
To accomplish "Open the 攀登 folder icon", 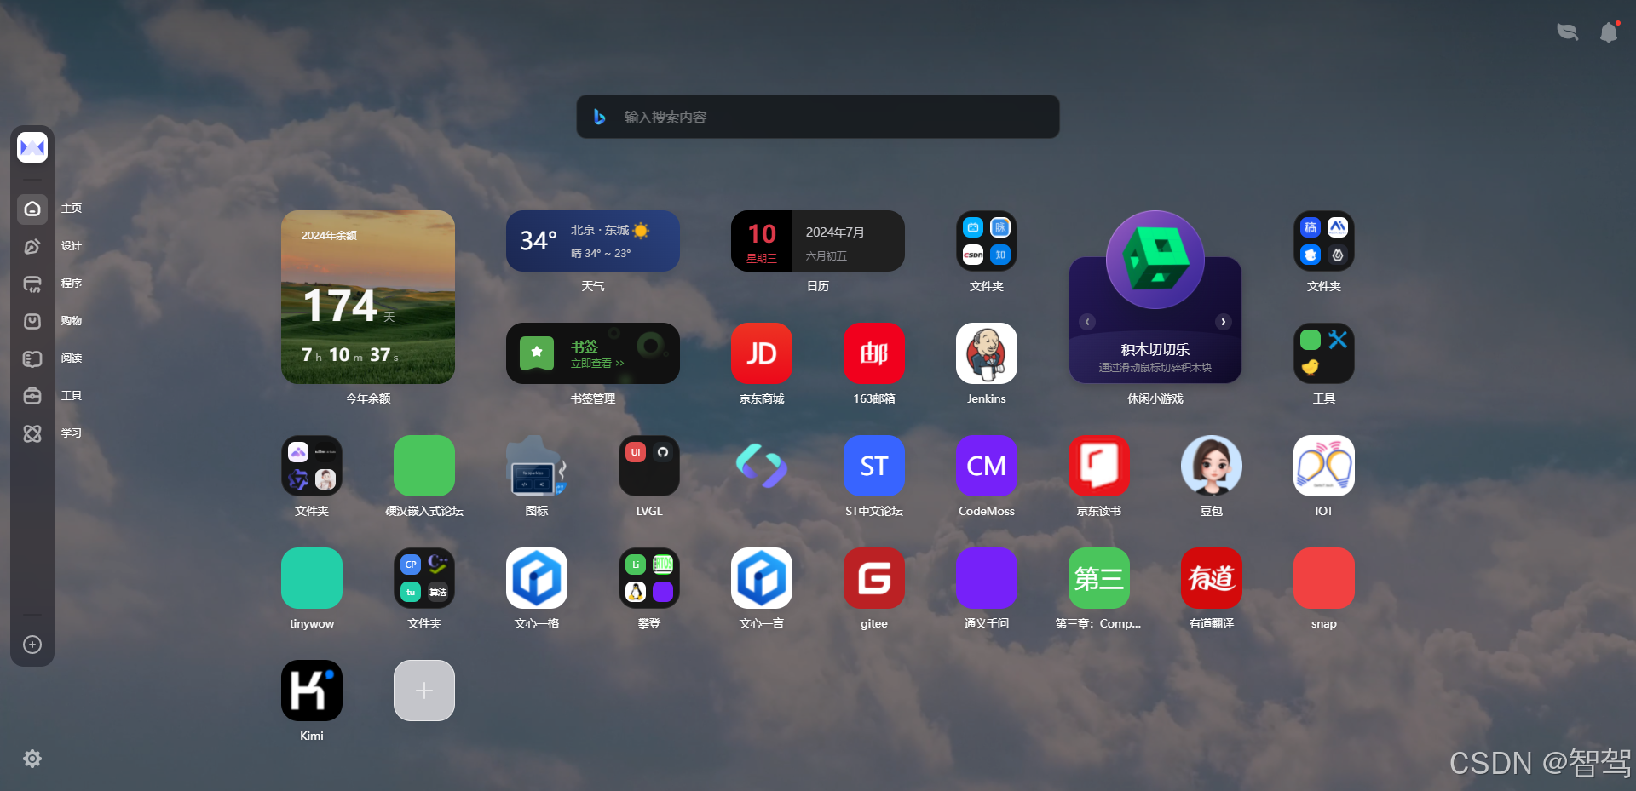I will 649,578.
